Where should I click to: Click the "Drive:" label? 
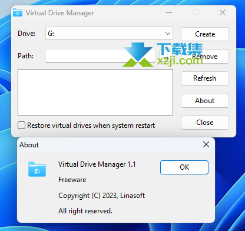tap(27, 34)
